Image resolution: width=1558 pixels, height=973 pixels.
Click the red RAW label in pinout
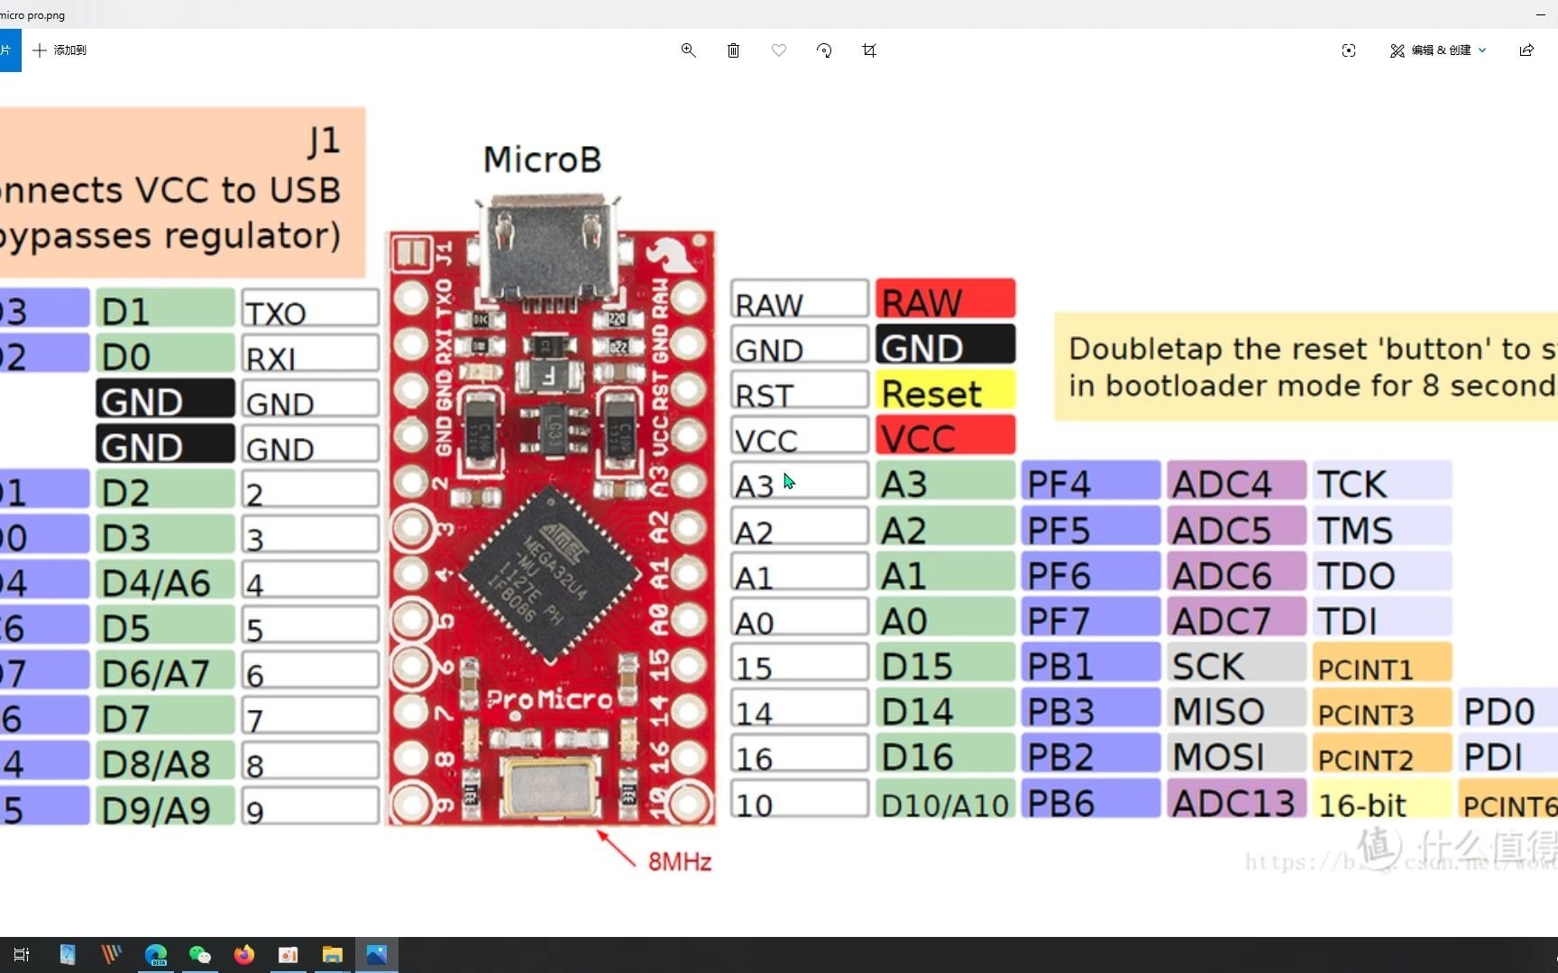coord(945,300)
